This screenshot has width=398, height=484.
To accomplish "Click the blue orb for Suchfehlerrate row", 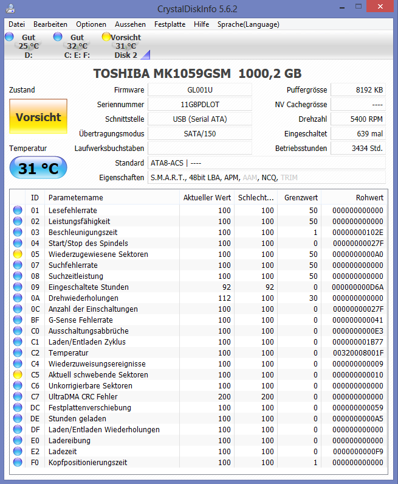I will click(18, 265).
